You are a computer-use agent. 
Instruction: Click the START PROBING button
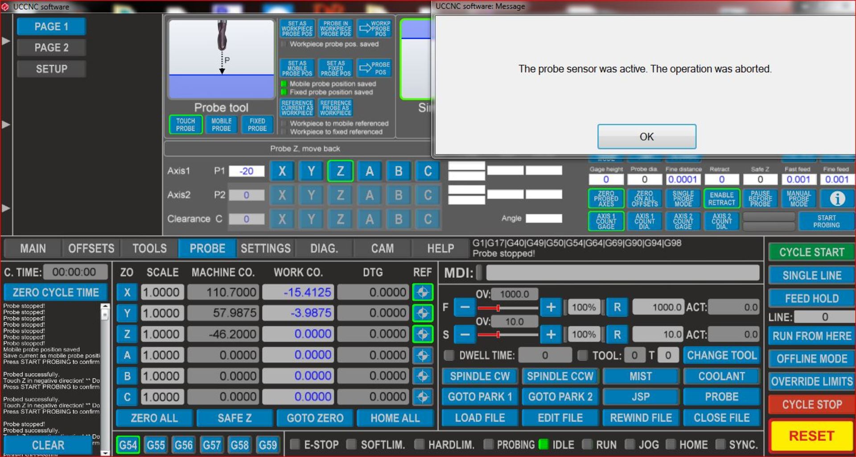coord(826,221)
